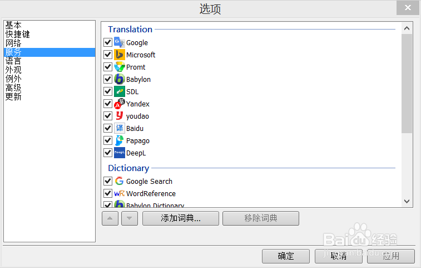Disable the DeepL checkbox
Image resolution: width=421 pixels, height=268 pixels.
108,152
